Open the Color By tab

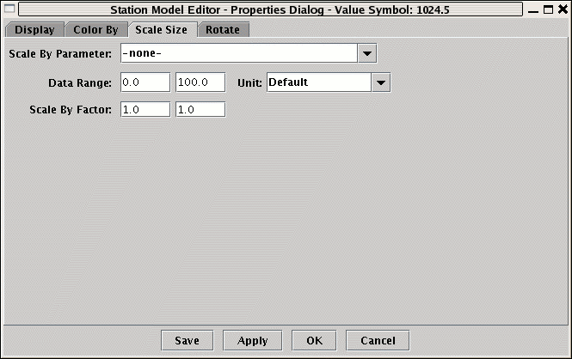95,29
